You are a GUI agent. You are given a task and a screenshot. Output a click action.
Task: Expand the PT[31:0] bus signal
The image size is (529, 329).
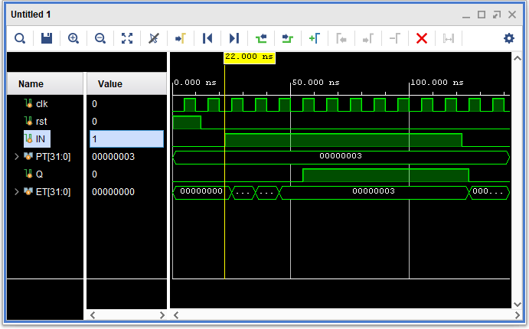[18, 156]
